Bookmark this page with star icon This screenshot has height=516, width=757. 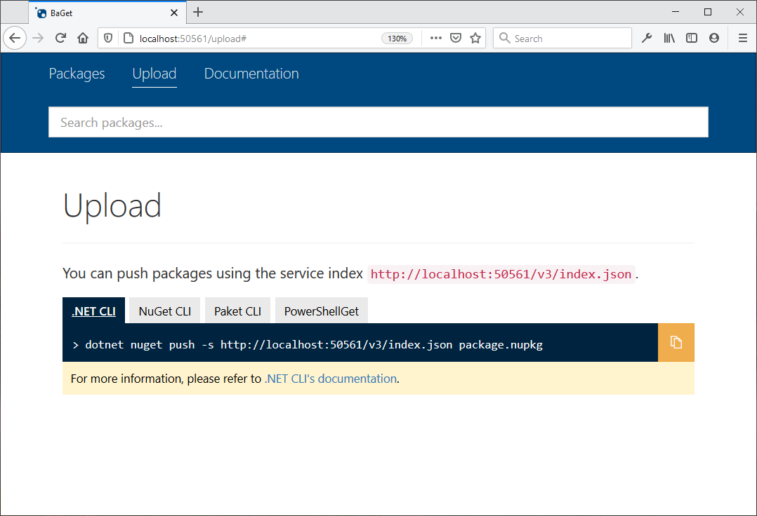coord(475,38)
